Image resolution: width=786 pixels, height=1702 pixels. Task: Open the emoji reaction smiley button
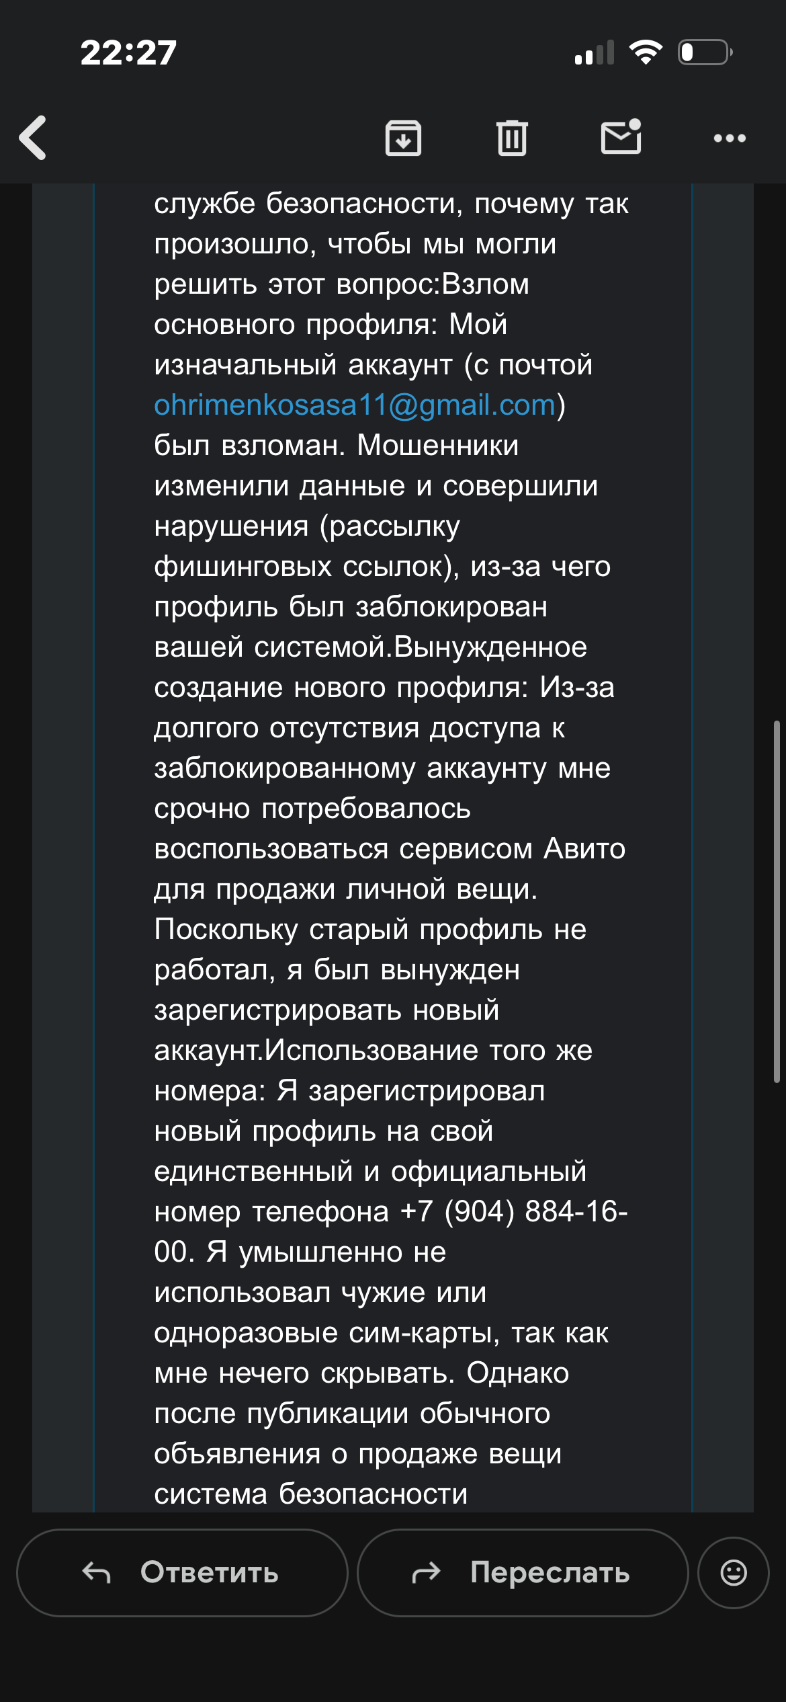(x=734, y=1573)
